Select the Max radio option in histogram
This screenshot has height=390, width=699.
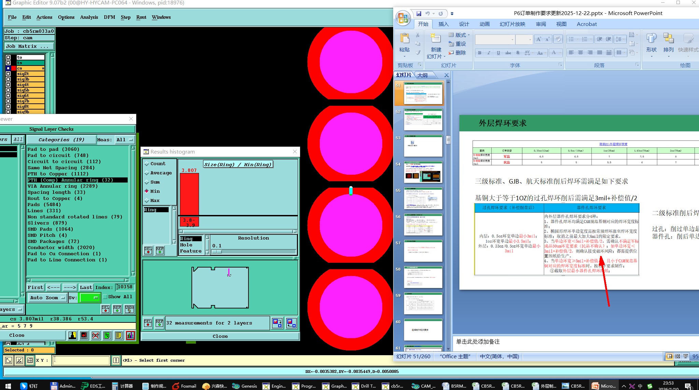pos(147,201)
